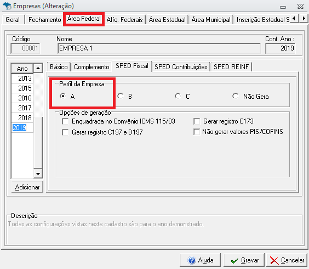Click the Empresas app icon in title bar

point(7,6)
